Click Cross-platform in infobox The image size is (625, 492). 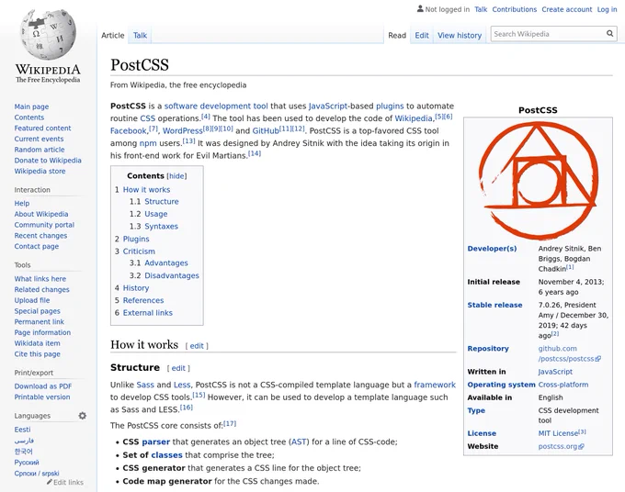click(563, 385)
